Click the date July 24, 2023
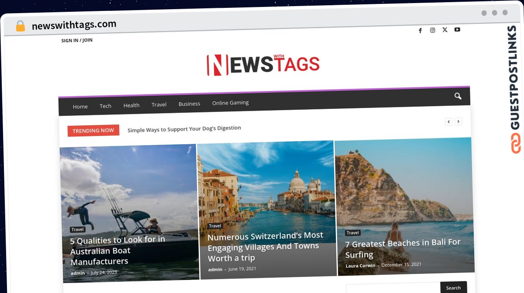This screenshot has width=524, height=293. click(x=104, y=272)
